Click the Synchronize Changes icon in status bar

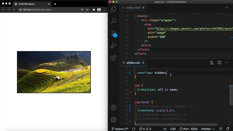[x=134, y=129]
